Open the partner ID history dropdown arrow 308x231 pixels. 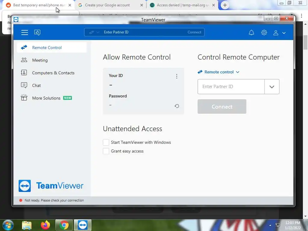[x=272, y=87]
